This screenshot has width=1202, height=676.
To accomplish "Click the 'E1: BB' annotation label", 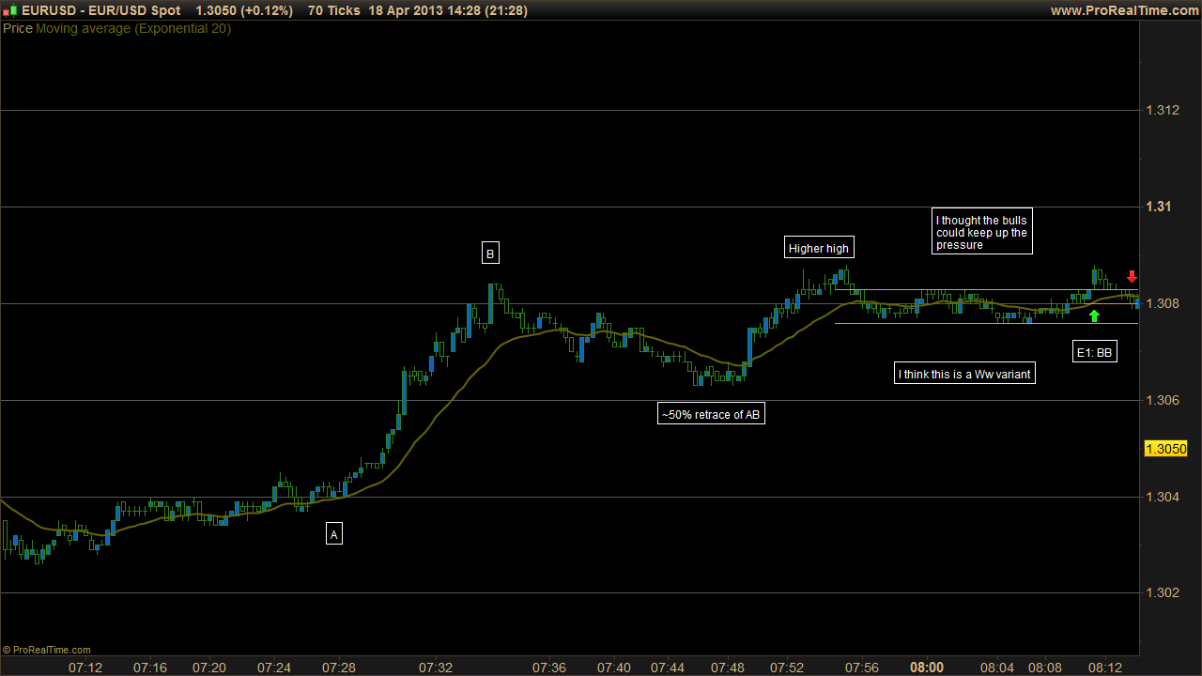I will coord(1096,353).
